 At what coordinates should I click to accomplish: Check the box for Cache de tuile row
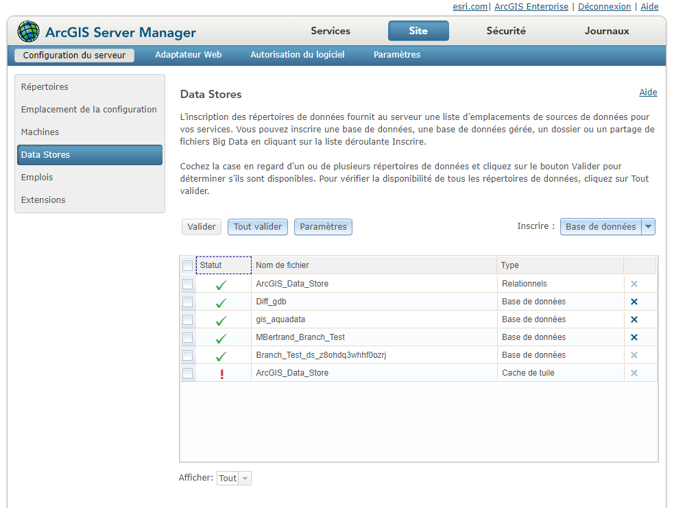point(187,373)
